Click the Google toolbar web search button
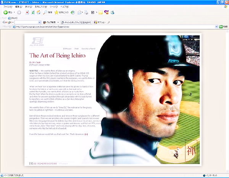Screen dimensions: 229x178 pyautogui.click(x=50, y=22)
